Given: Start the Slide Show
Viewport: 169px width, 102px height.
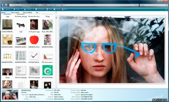Looking at the screenshot, I should coord(40,9).
